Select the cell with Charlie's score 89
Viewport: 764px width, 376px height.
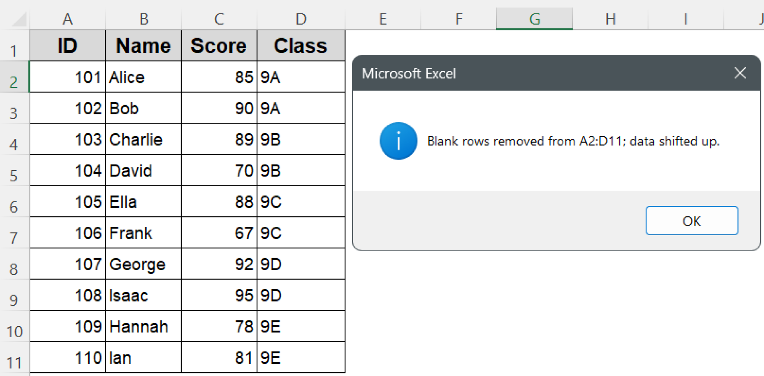[x=219, y=139]
